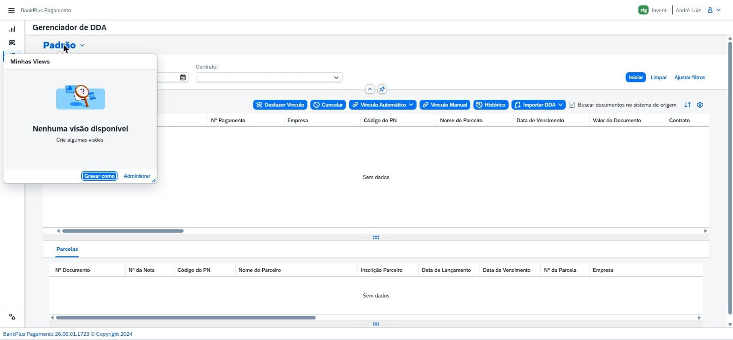Click the Vínculo Manual button
Image resolution: width=733 pixels, height=340 pixels.
tap(445, 105)
